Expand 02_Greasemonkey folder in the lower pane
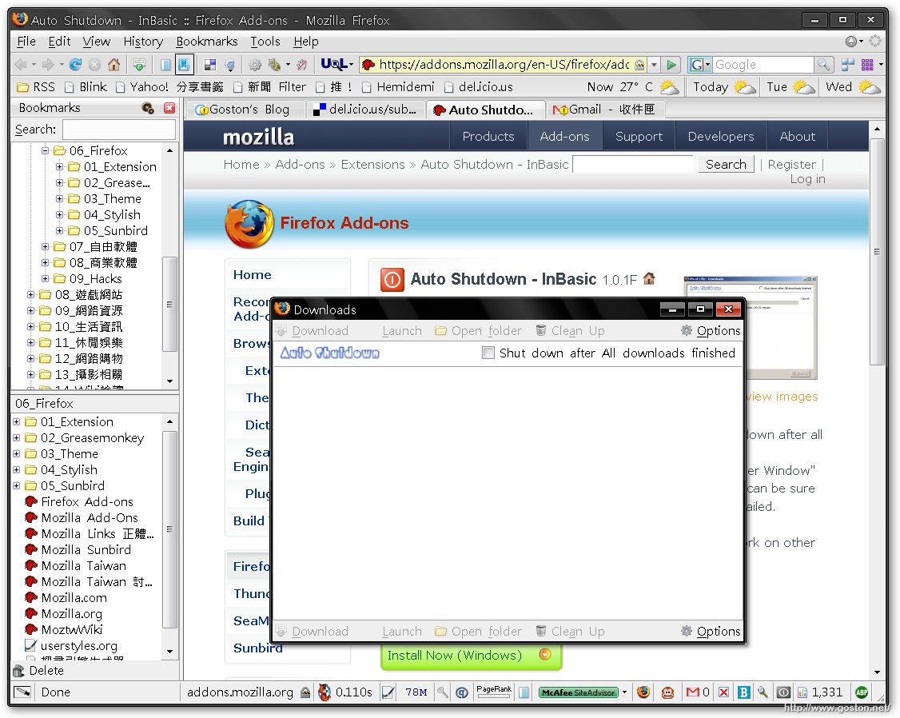This screenshot has width=900, height=718. 16,438
